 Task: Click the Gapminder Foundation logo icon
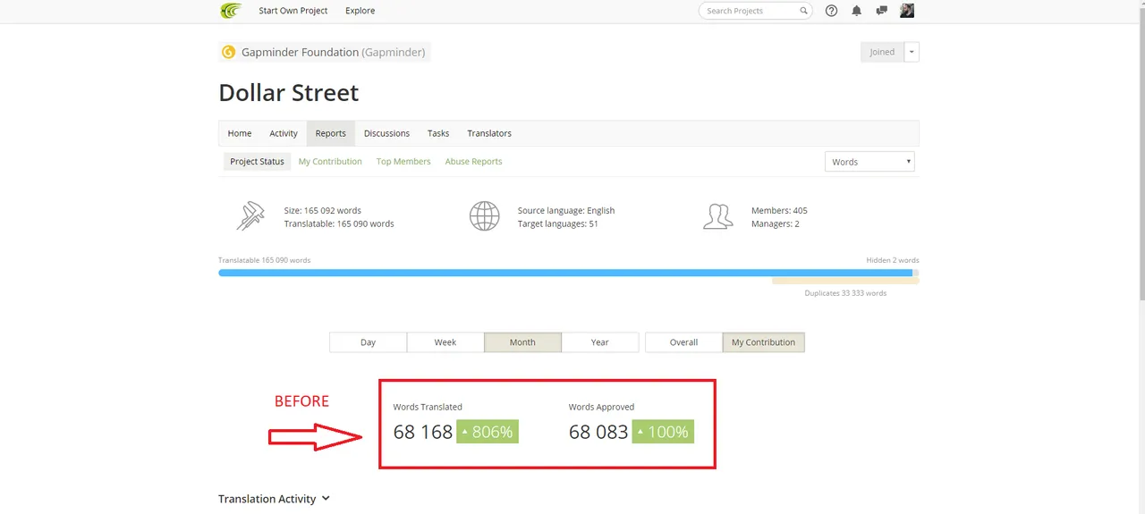228,52
